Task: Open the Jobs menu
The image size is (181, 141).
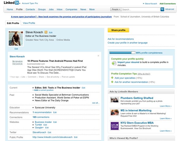Action: pyautogui.click(x=51, y=10)
